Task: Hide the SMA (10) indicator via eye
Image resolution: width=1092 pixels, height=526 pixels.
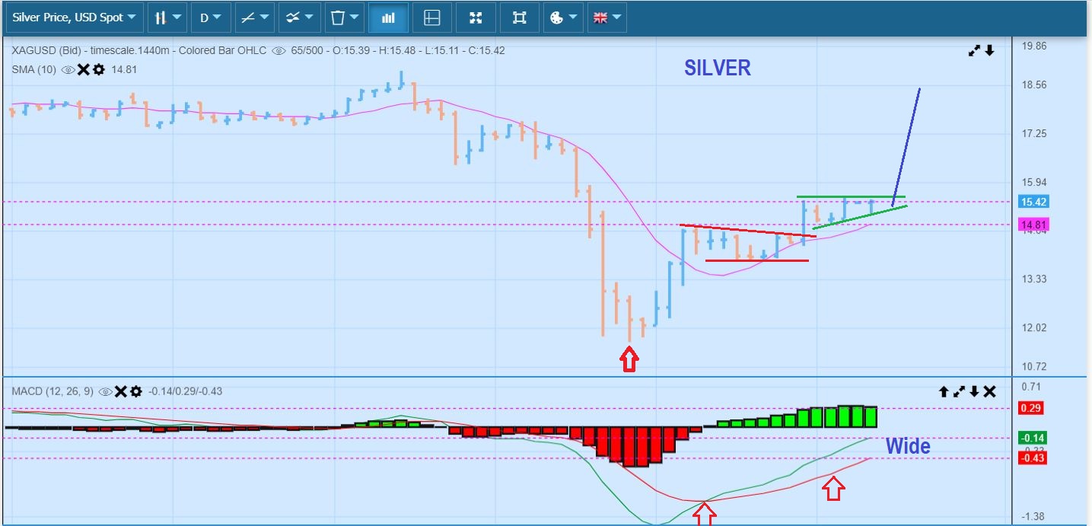Action: point(68,69)
